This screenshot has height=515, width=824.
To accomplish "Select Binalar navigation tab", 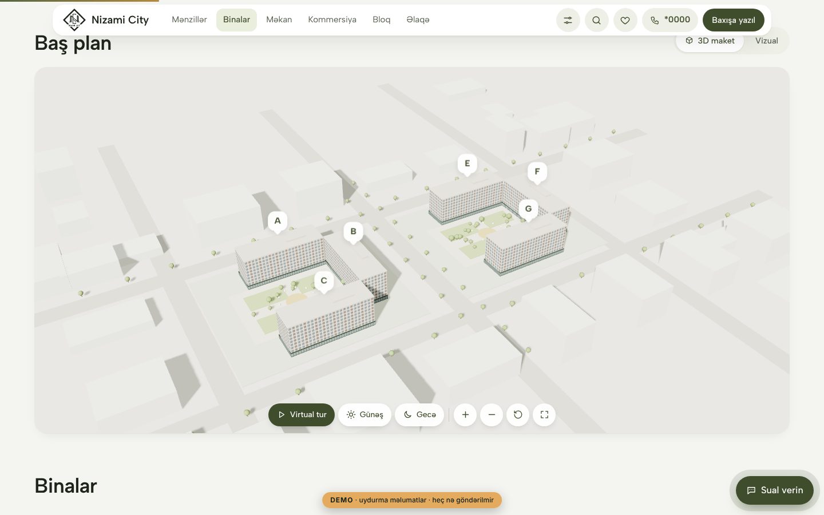I will pyautogui.click(x=236, y=20).
